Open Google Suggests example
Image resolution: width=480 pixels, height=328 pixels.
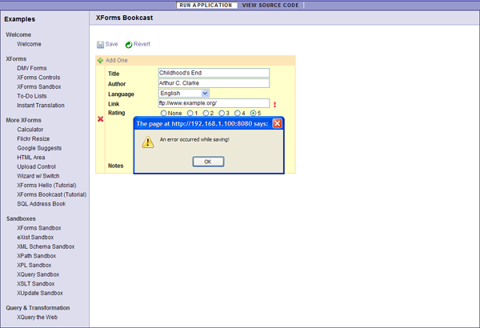pyautogui.click(x=41, y=148)
